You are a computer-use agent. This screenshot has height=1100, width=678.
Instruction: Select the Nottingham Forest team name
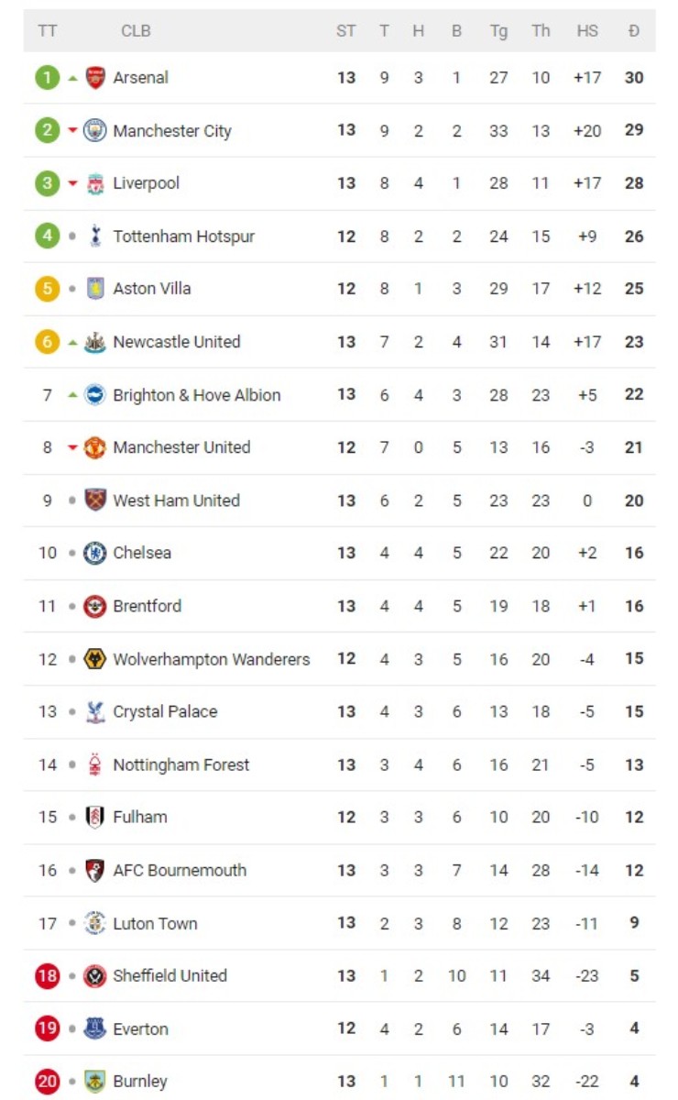coord(180,764)
